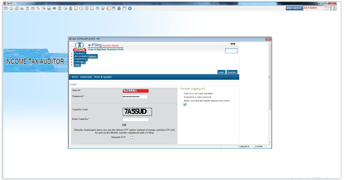
Task: Click the pie chart toolbar icon
Action: (x=65, y=8)
